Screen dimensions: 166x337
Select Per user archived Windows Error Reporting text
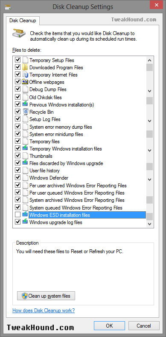click(78, 186)
